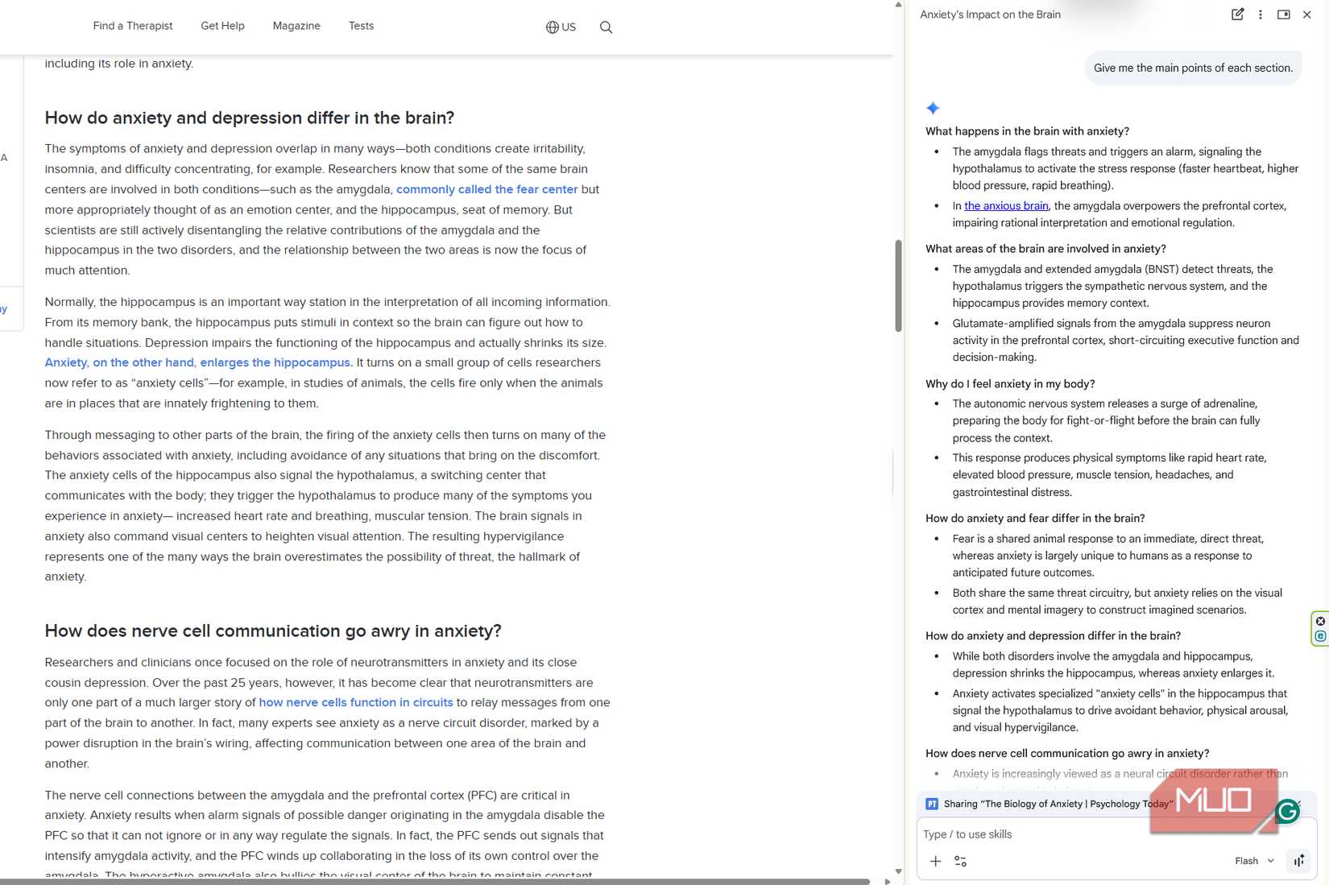Open the tools sliders icon in prompt box
The image size is (1329, 885).
coord(960,861)
